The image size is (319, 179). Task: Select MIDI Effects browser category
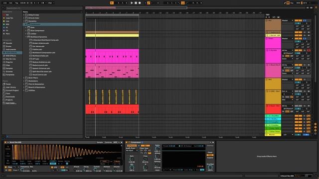pyautogui.click(x=11, y=56)
